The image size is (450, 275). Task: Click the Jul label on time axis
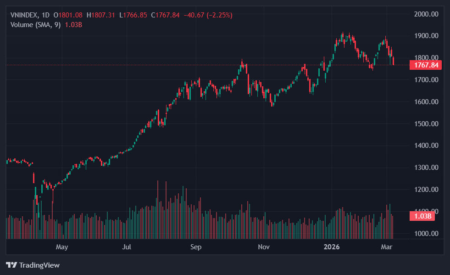click(x=127, y=247)
